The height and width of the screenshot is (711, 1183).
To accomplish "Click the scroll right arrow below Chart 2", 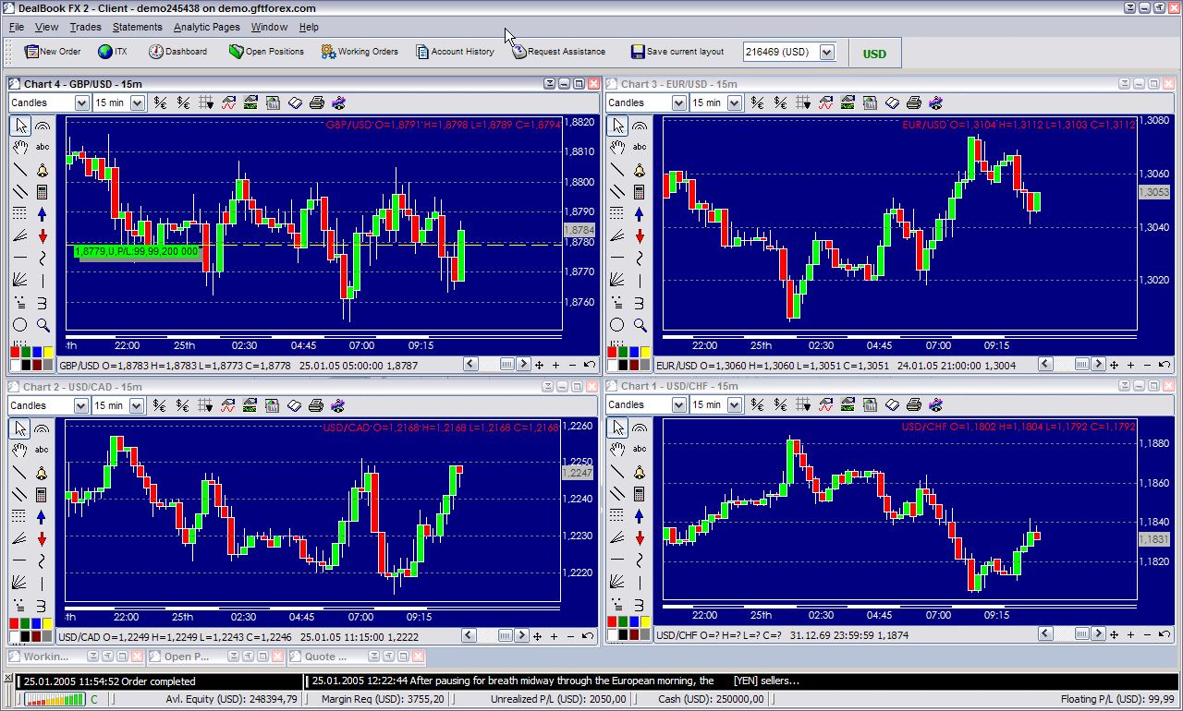I will tap(523, 636).
